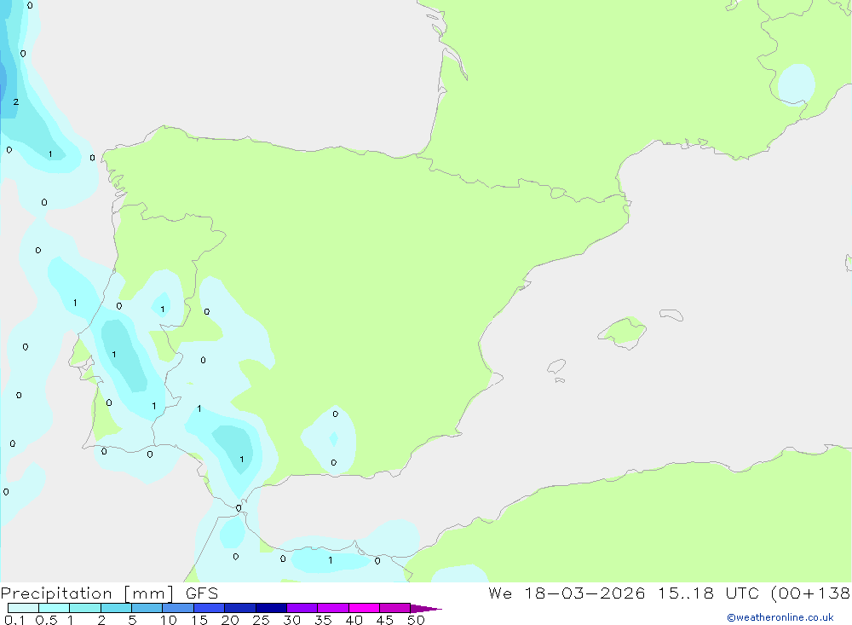
Task: Click the 30–35 mm purple legend swatch
Action: point(302,608)
